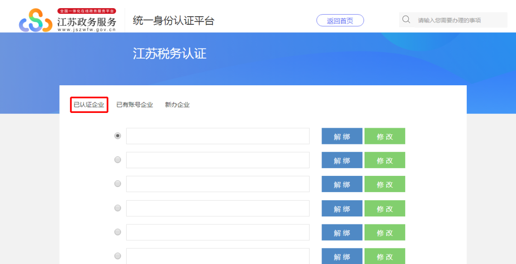The height and width of the screenshot is (264, 516).
Task: Click the fifth enterprise name field
Action: (218, 232)
